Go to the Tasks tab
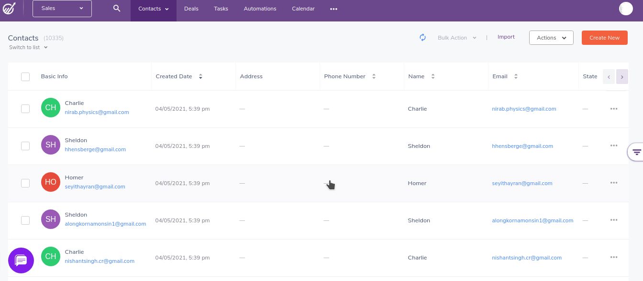The height and width of the screenshot is (281, 643). click(221, 9)
